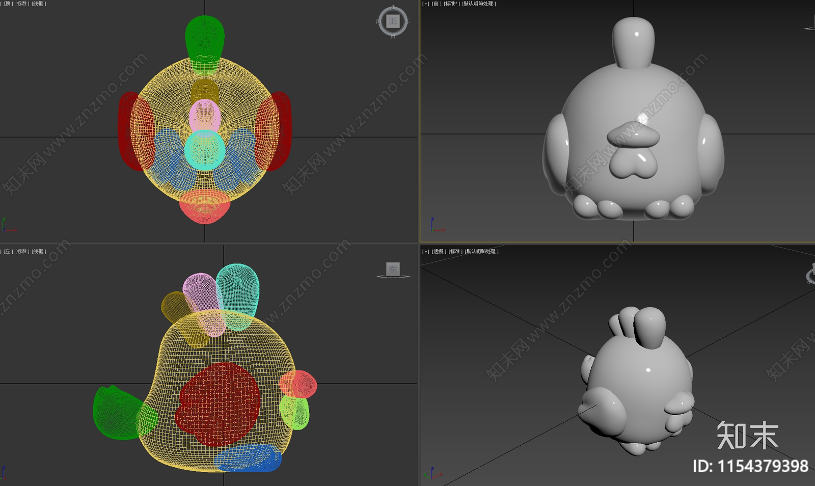
Task: Select the cyan comb object in top viewport
Action: point(205,150)
